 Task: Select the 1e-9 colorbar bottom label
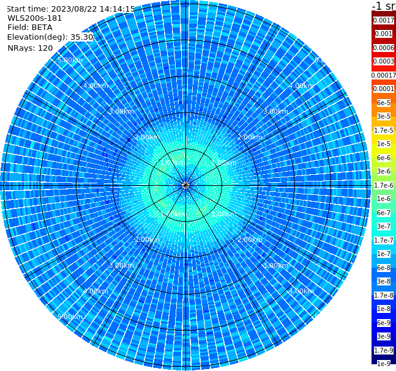tap(384, 364)
